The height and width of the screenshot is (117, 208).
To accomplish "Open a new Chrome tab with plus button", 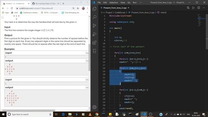I will 63,4.
